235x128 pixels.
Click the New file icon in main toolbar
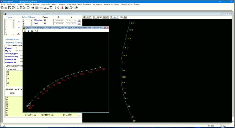point(2,8)
